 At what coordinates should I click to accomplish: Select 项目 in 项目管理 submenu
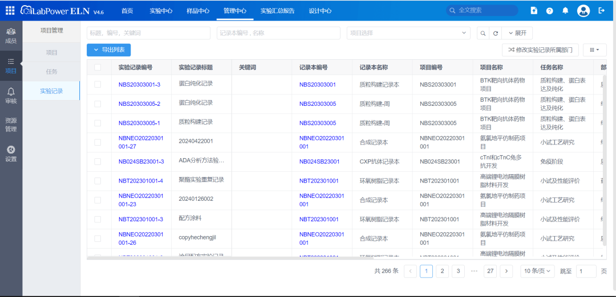(51, 52)
